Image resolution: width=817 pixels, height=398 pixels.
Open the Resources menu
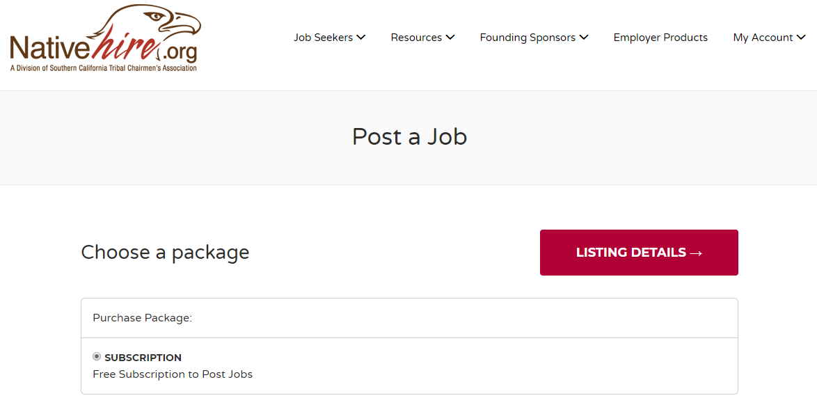422,38
